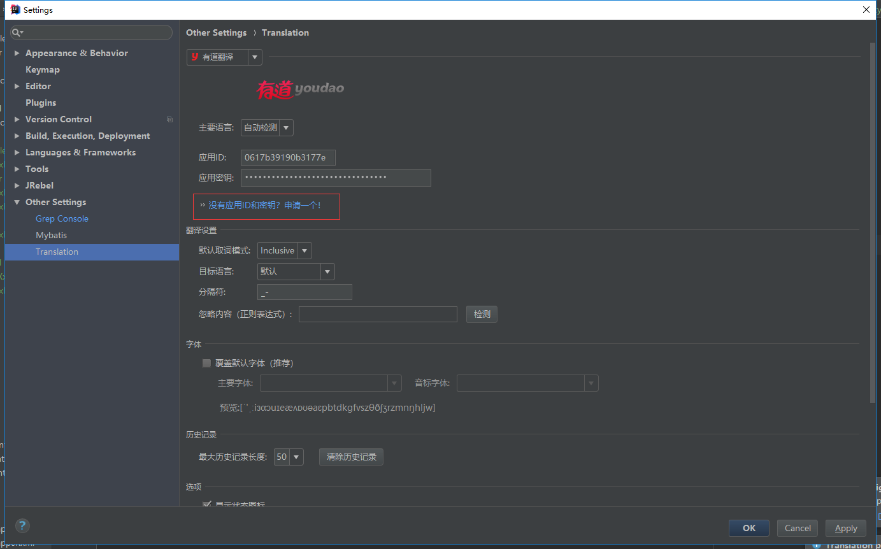
Task: Click the Version Control project-level icon
Action: 169,119
